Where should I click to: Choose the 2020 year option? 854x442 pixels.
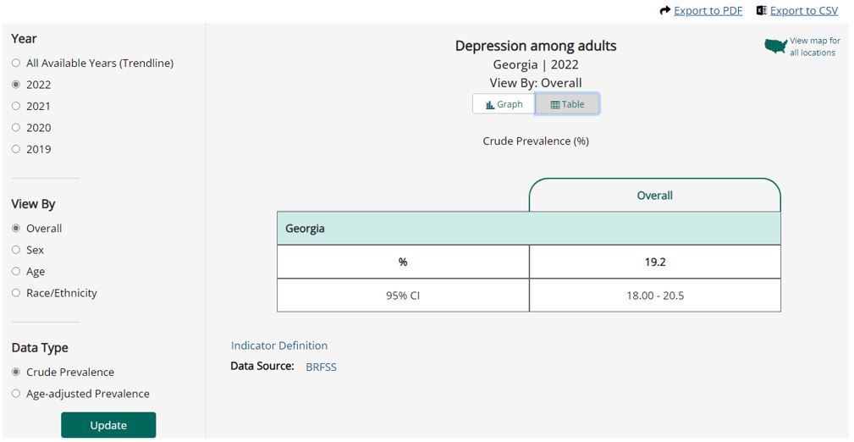click(x=16, y=128)
